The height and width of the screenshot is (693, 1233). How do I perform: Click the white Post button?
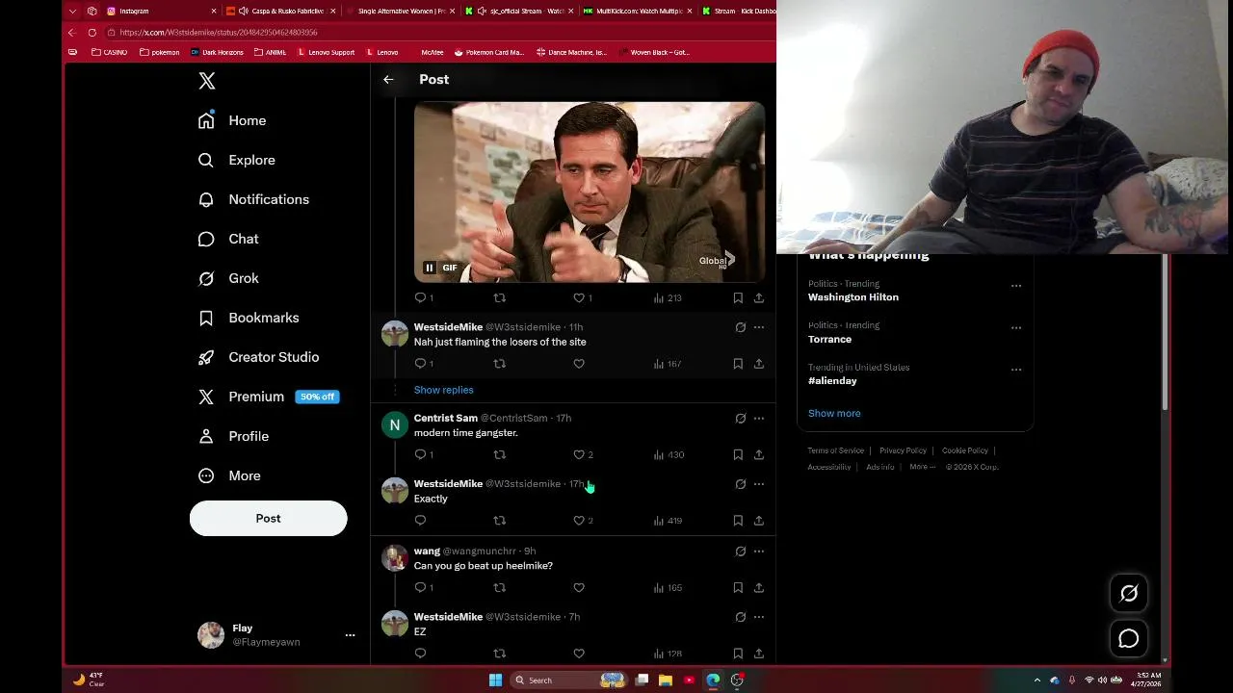tap(268, 518)
